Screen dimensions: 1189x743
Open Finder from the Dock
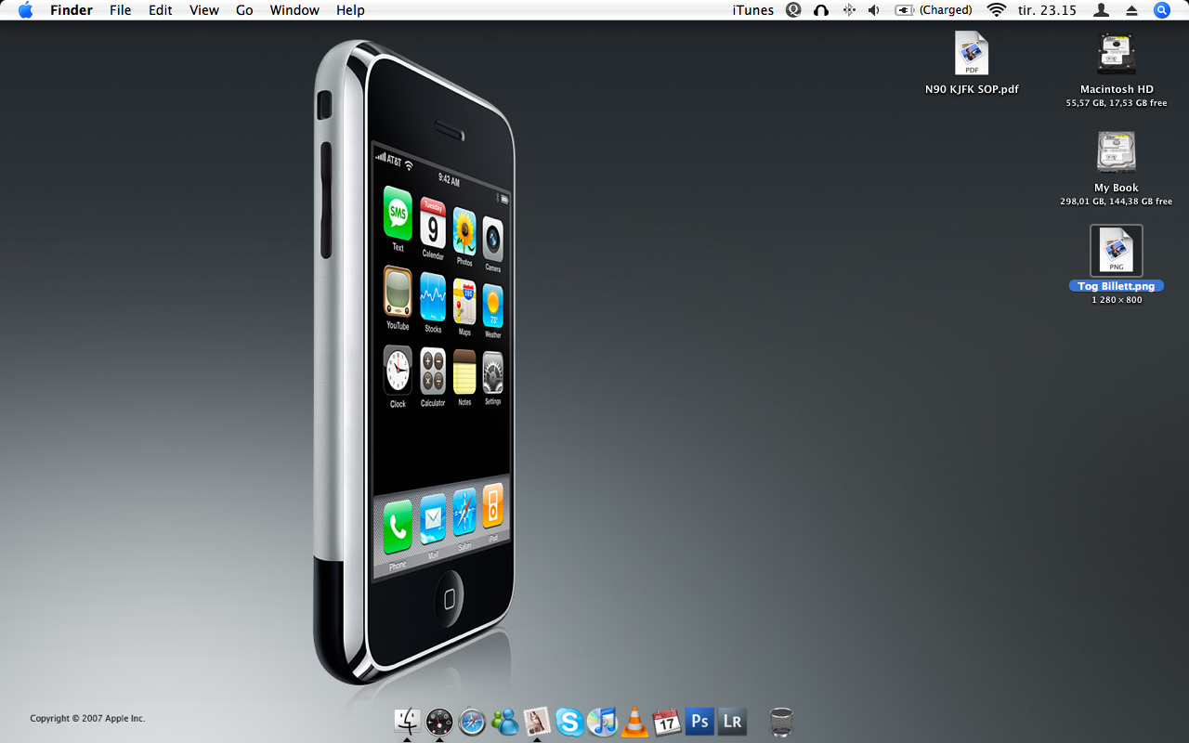pos(407,722)
